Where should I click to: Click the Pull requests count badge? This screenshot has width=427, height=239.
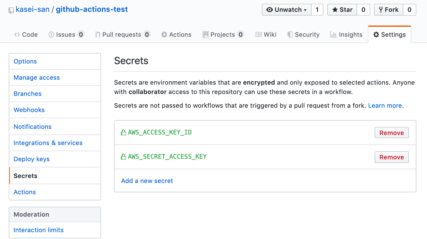click(x=147, y=34)
